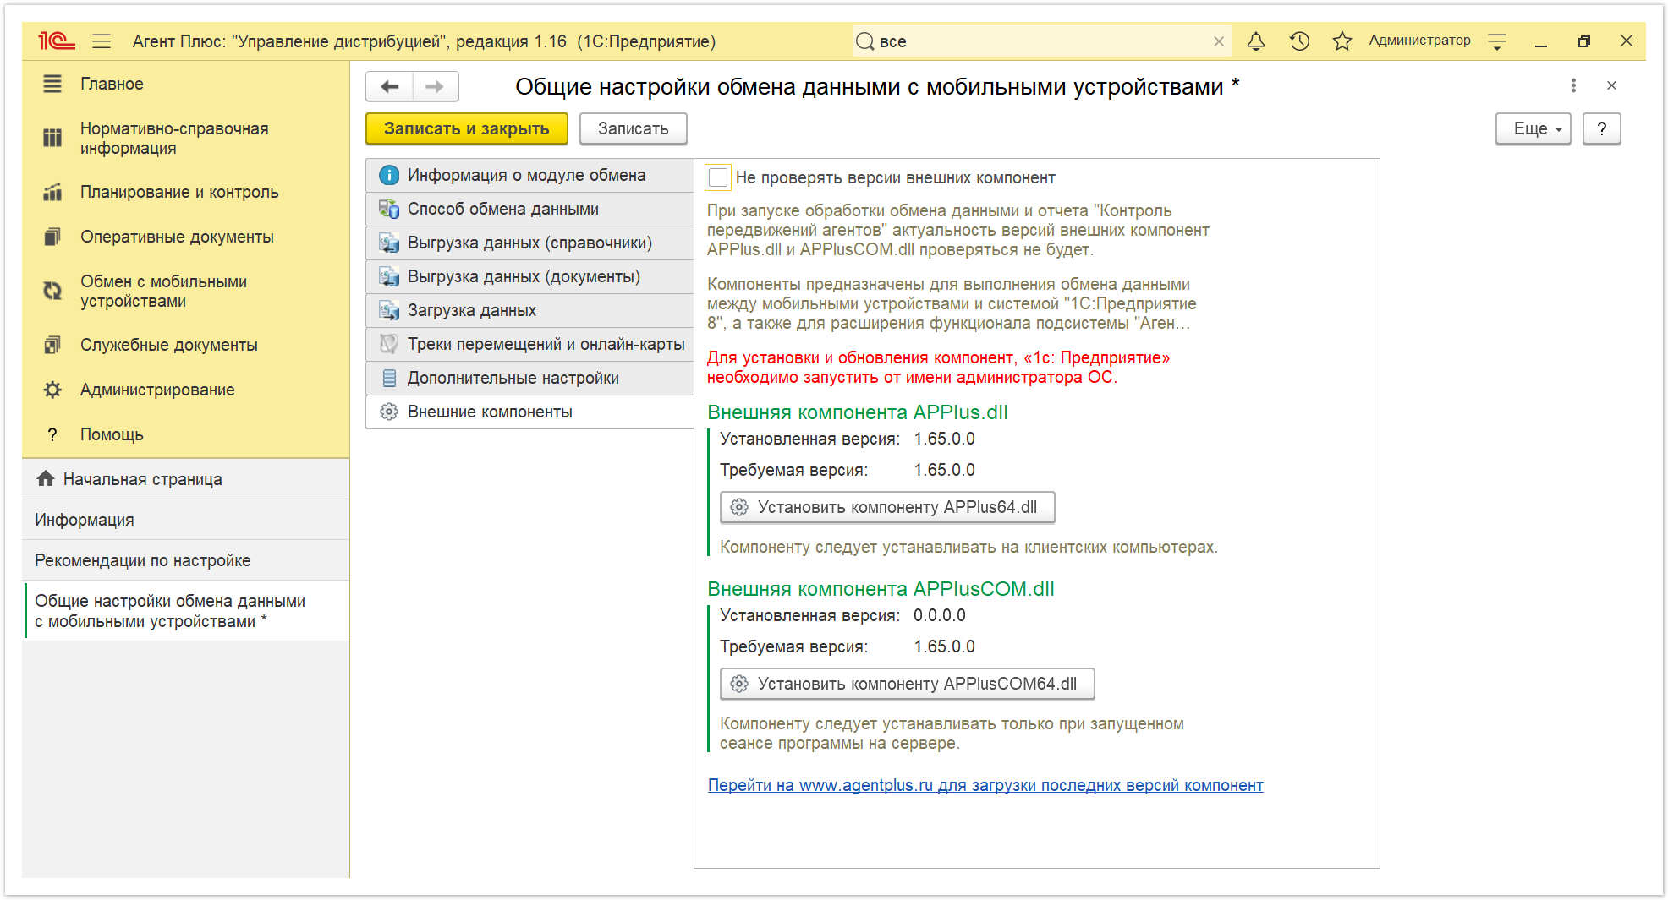The height and width of the screenshot is (900, 1668).
Task: Open Способ обмена данными tab
Action: pyautogui.click(x=529, y=209)
